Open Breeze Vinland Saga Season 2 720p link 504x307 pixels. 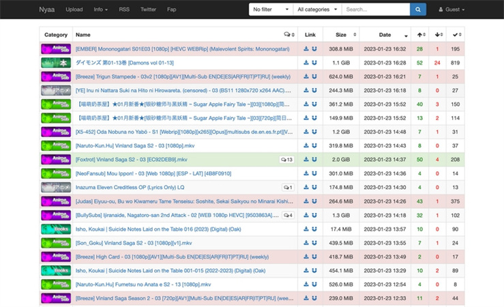point(185,298)
